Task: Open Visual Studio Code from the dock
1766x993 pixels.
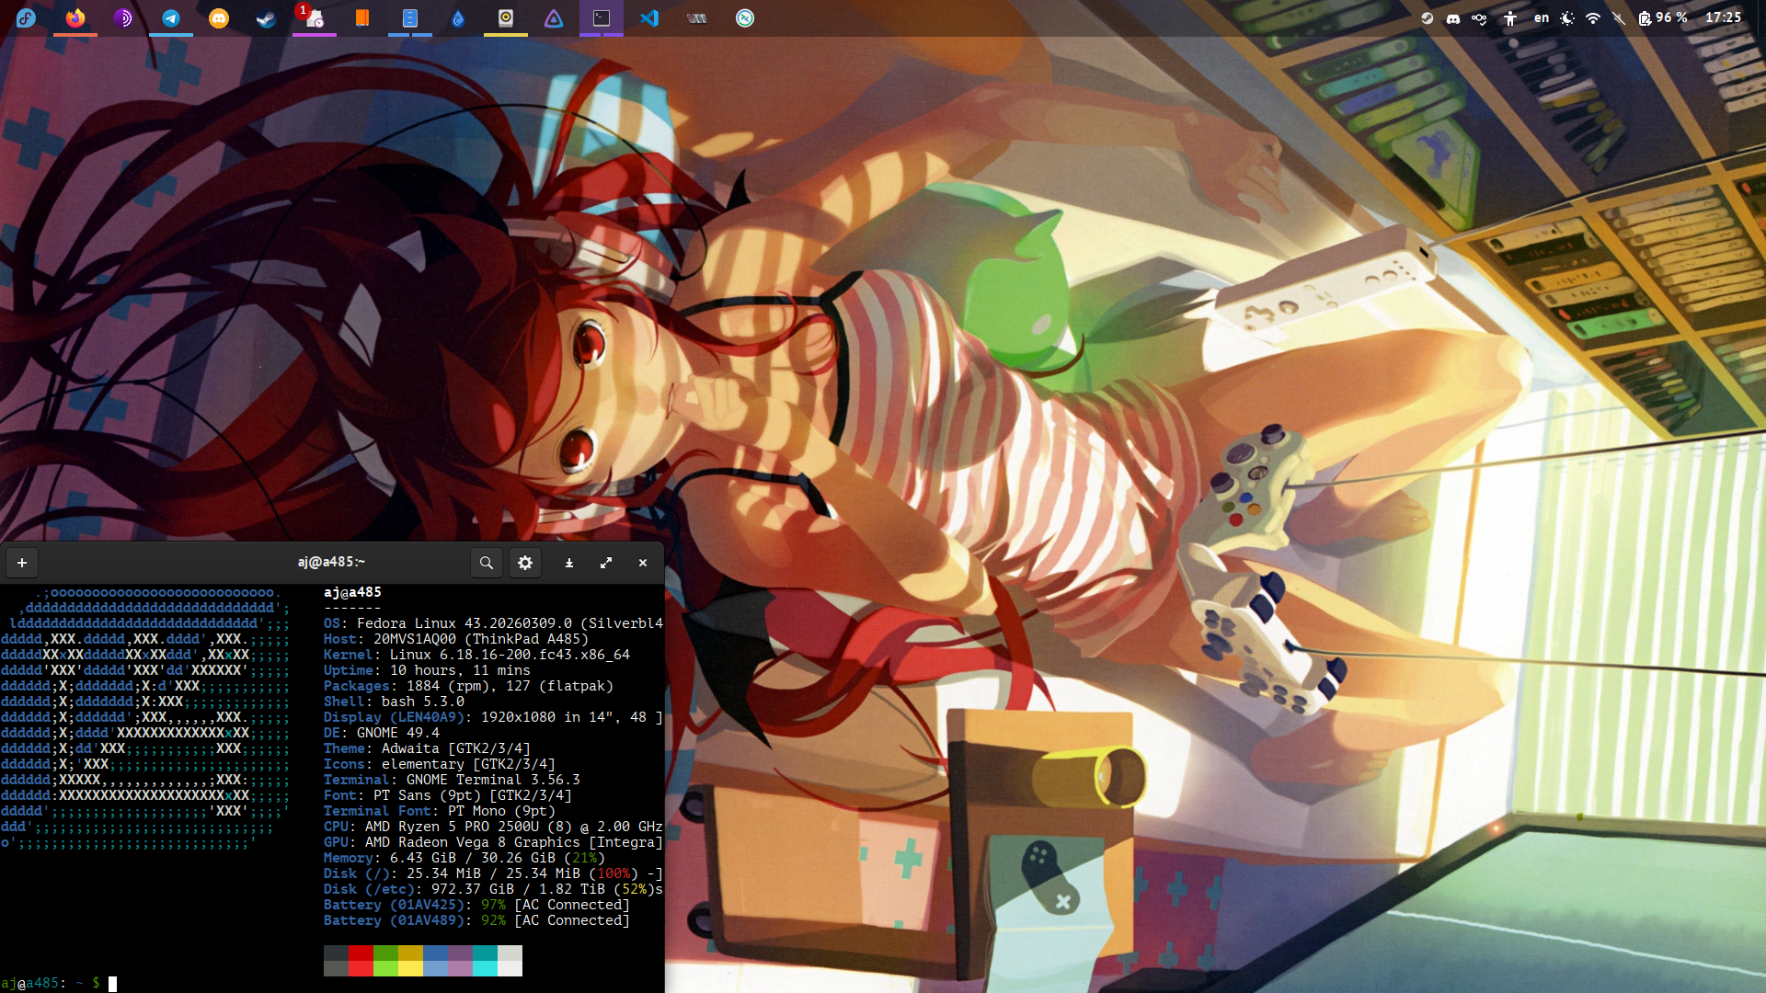Action: 649,17
